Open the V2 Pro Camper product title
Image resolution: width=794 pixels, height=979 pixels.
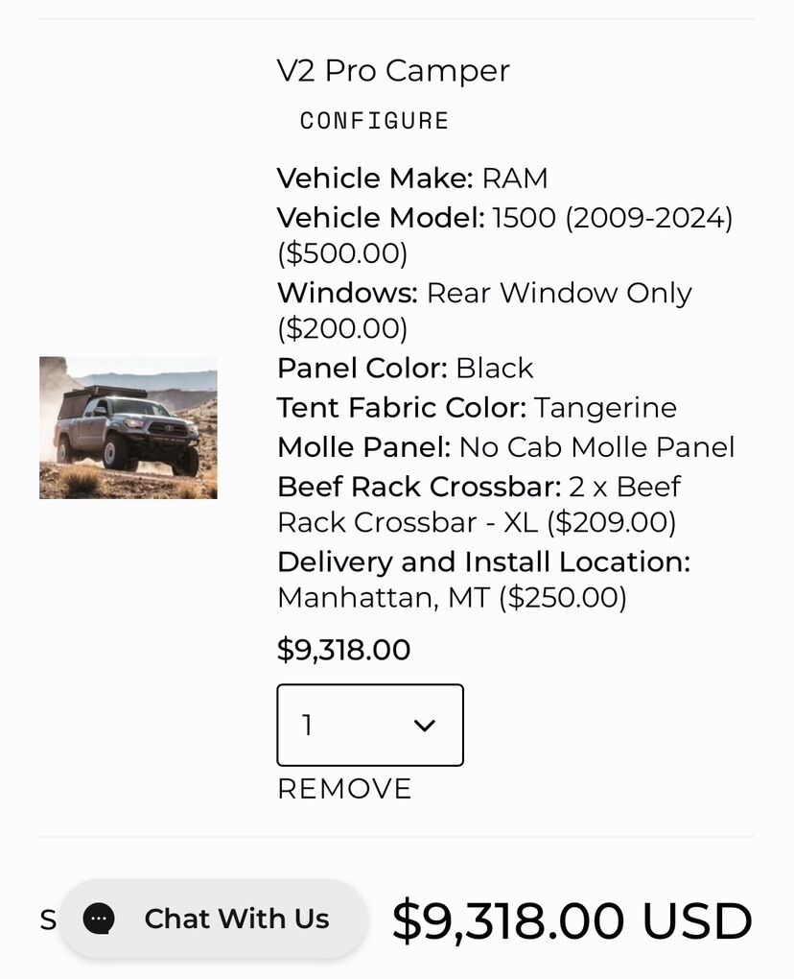(x=393, y=70)
